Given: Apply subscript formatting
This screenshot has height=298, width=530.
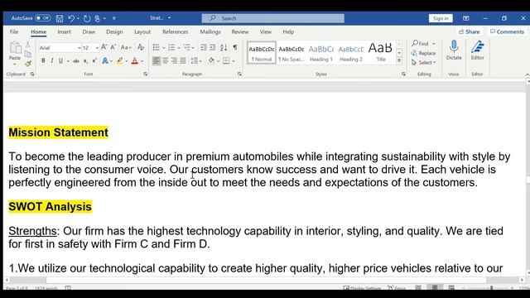Looking at the screenshot, I should click(85, 60).
